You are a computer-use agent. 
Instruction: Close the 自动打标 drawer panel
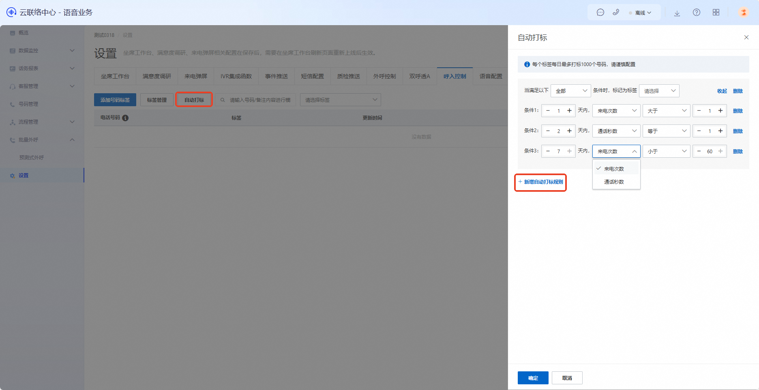point(746,37)
